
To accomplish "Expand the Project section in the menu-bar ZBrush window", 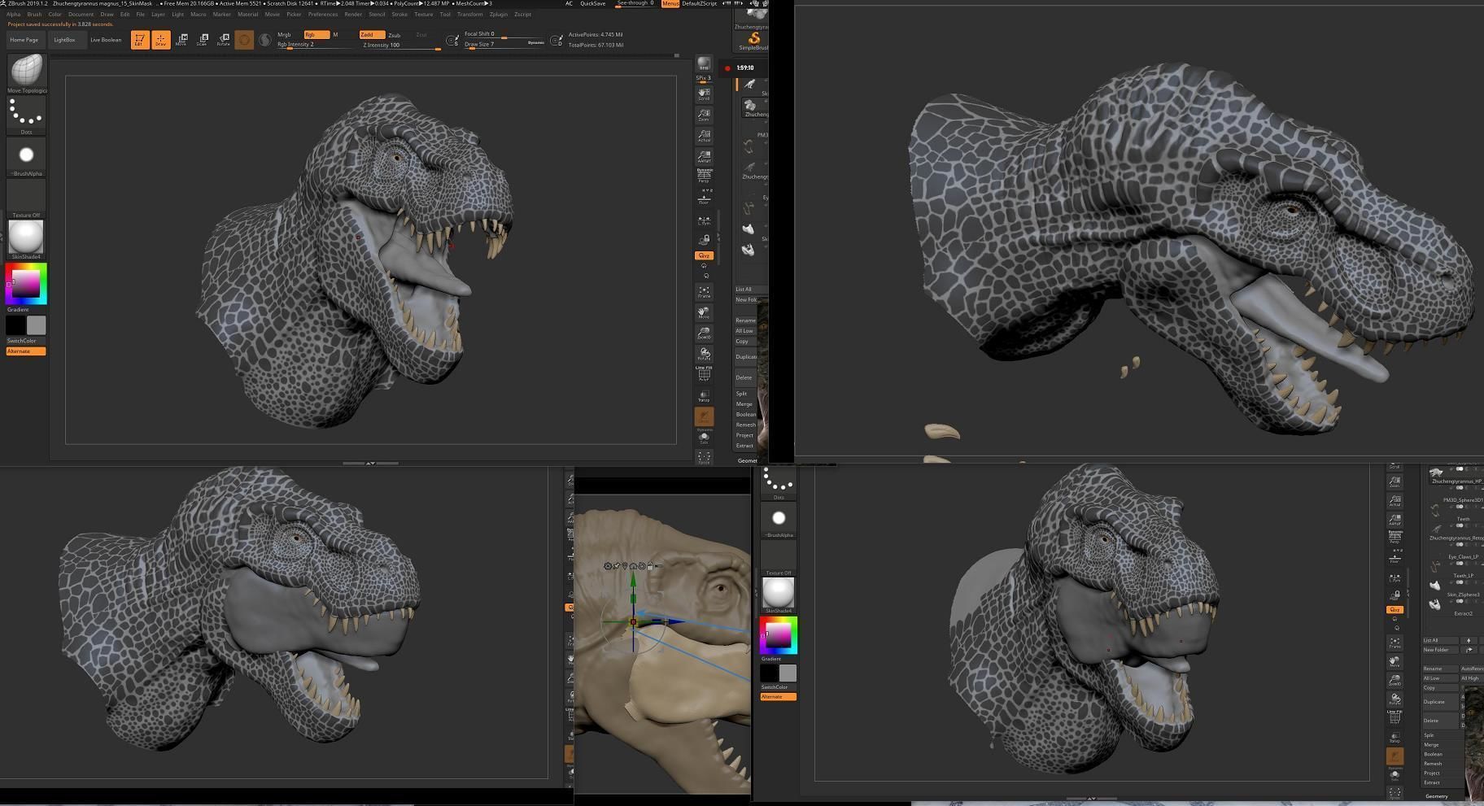I will click(745, 435).
